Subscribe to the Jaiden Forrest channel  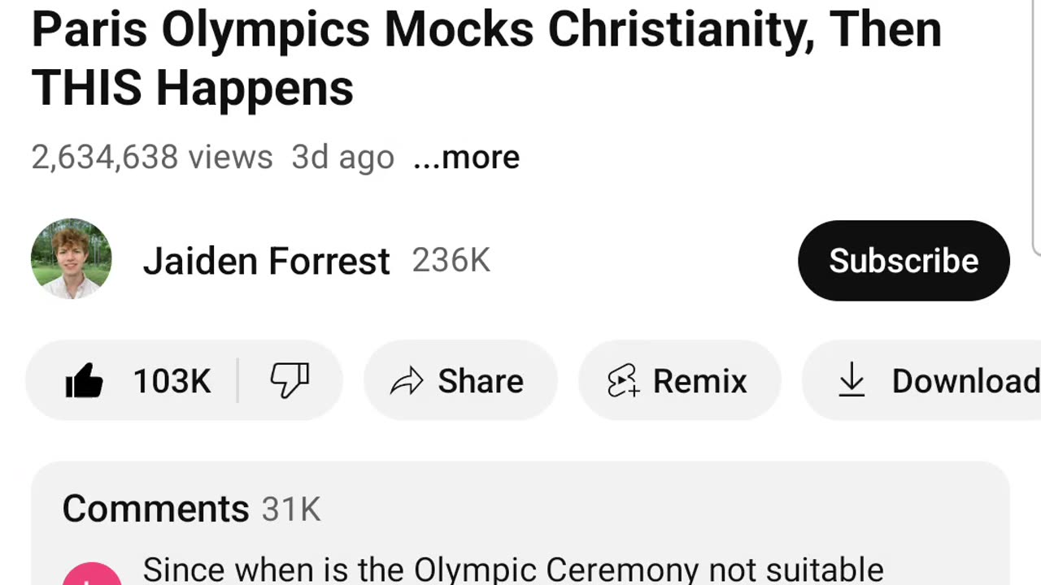904,261
